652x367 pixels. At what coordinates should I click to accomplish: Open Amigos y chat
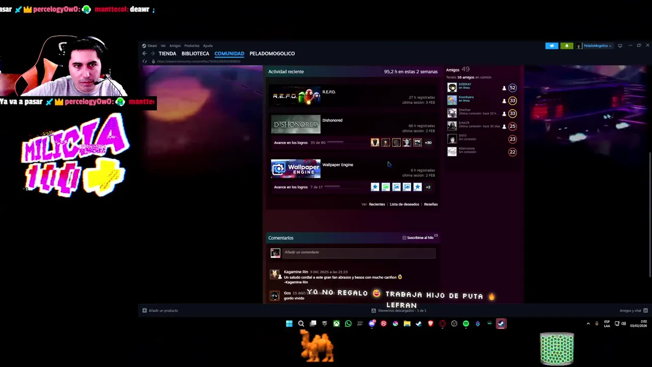(634, 310)
